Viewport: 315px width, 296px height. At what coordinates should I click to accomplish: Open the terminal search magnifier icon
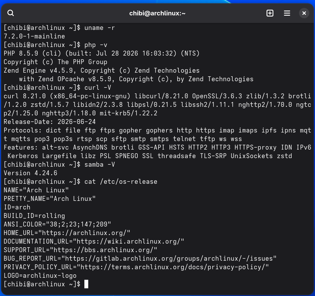click(x=11, y=13)
